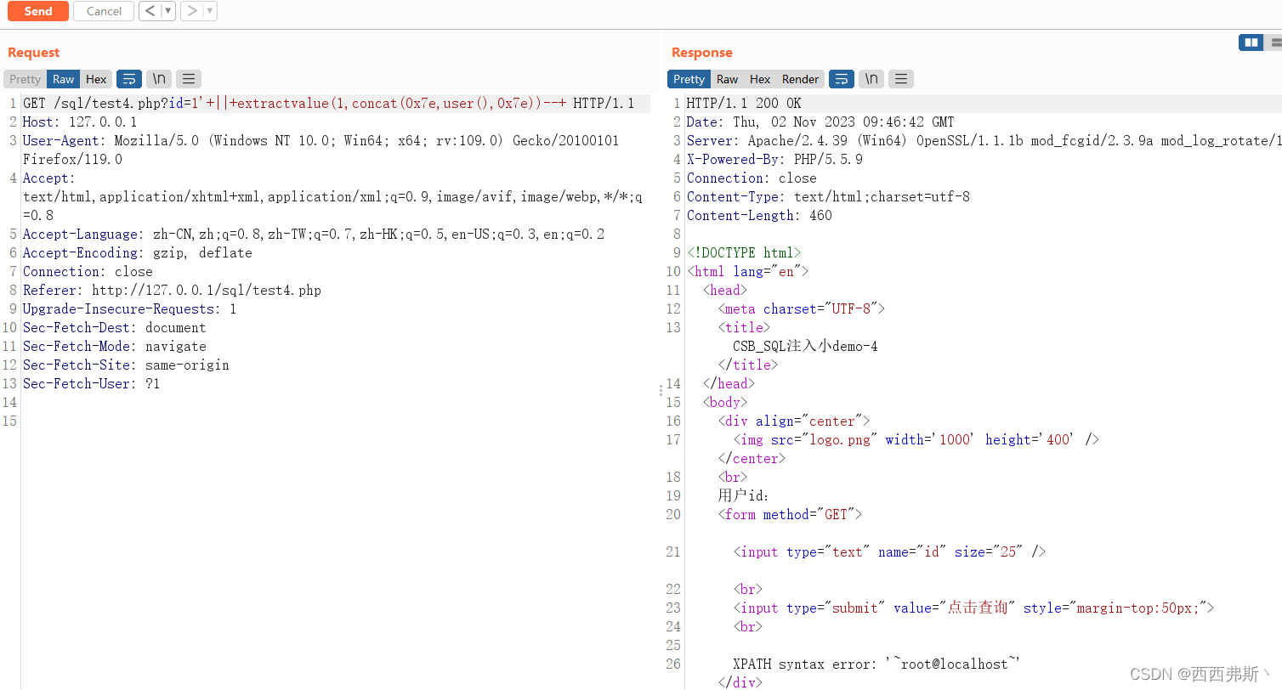Click the CSB_SQL注入小demo-4 title text
1282x690 pixels.
coord(805,347)
